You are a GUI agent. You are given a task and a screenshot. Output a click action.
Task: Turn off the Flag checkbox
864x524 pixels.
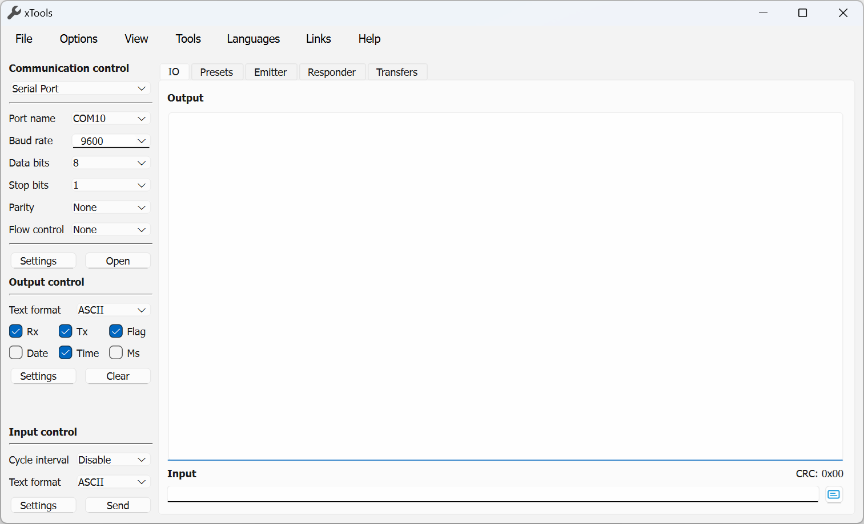click(116, 331)
